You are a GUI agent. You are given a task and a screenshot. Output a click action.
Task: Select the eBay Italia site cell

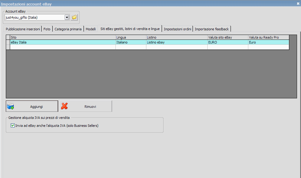point(63,42)
